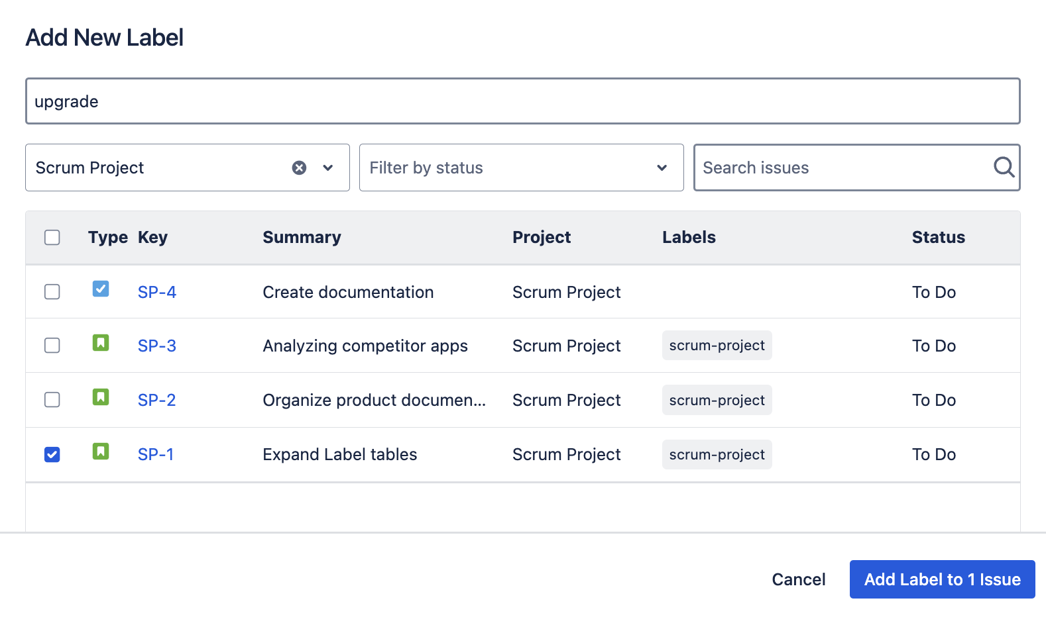
Task: Open the SP-4 issue link
Action: click(x=157, y=292)
